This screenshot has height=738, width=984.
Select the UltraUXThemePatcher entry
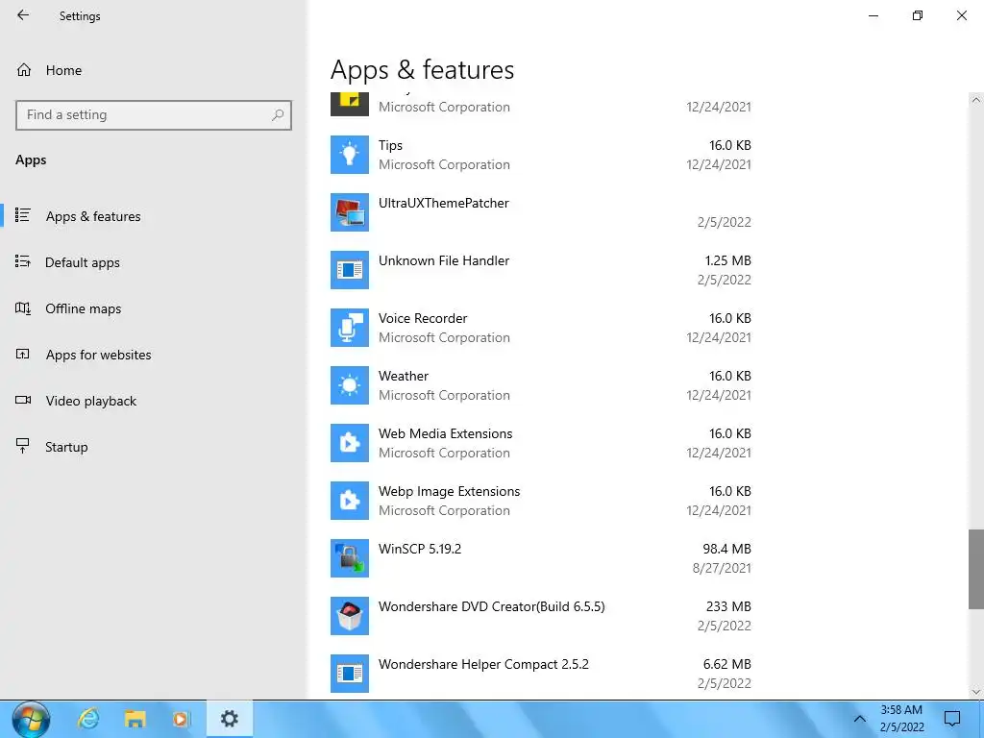point(541,212)
